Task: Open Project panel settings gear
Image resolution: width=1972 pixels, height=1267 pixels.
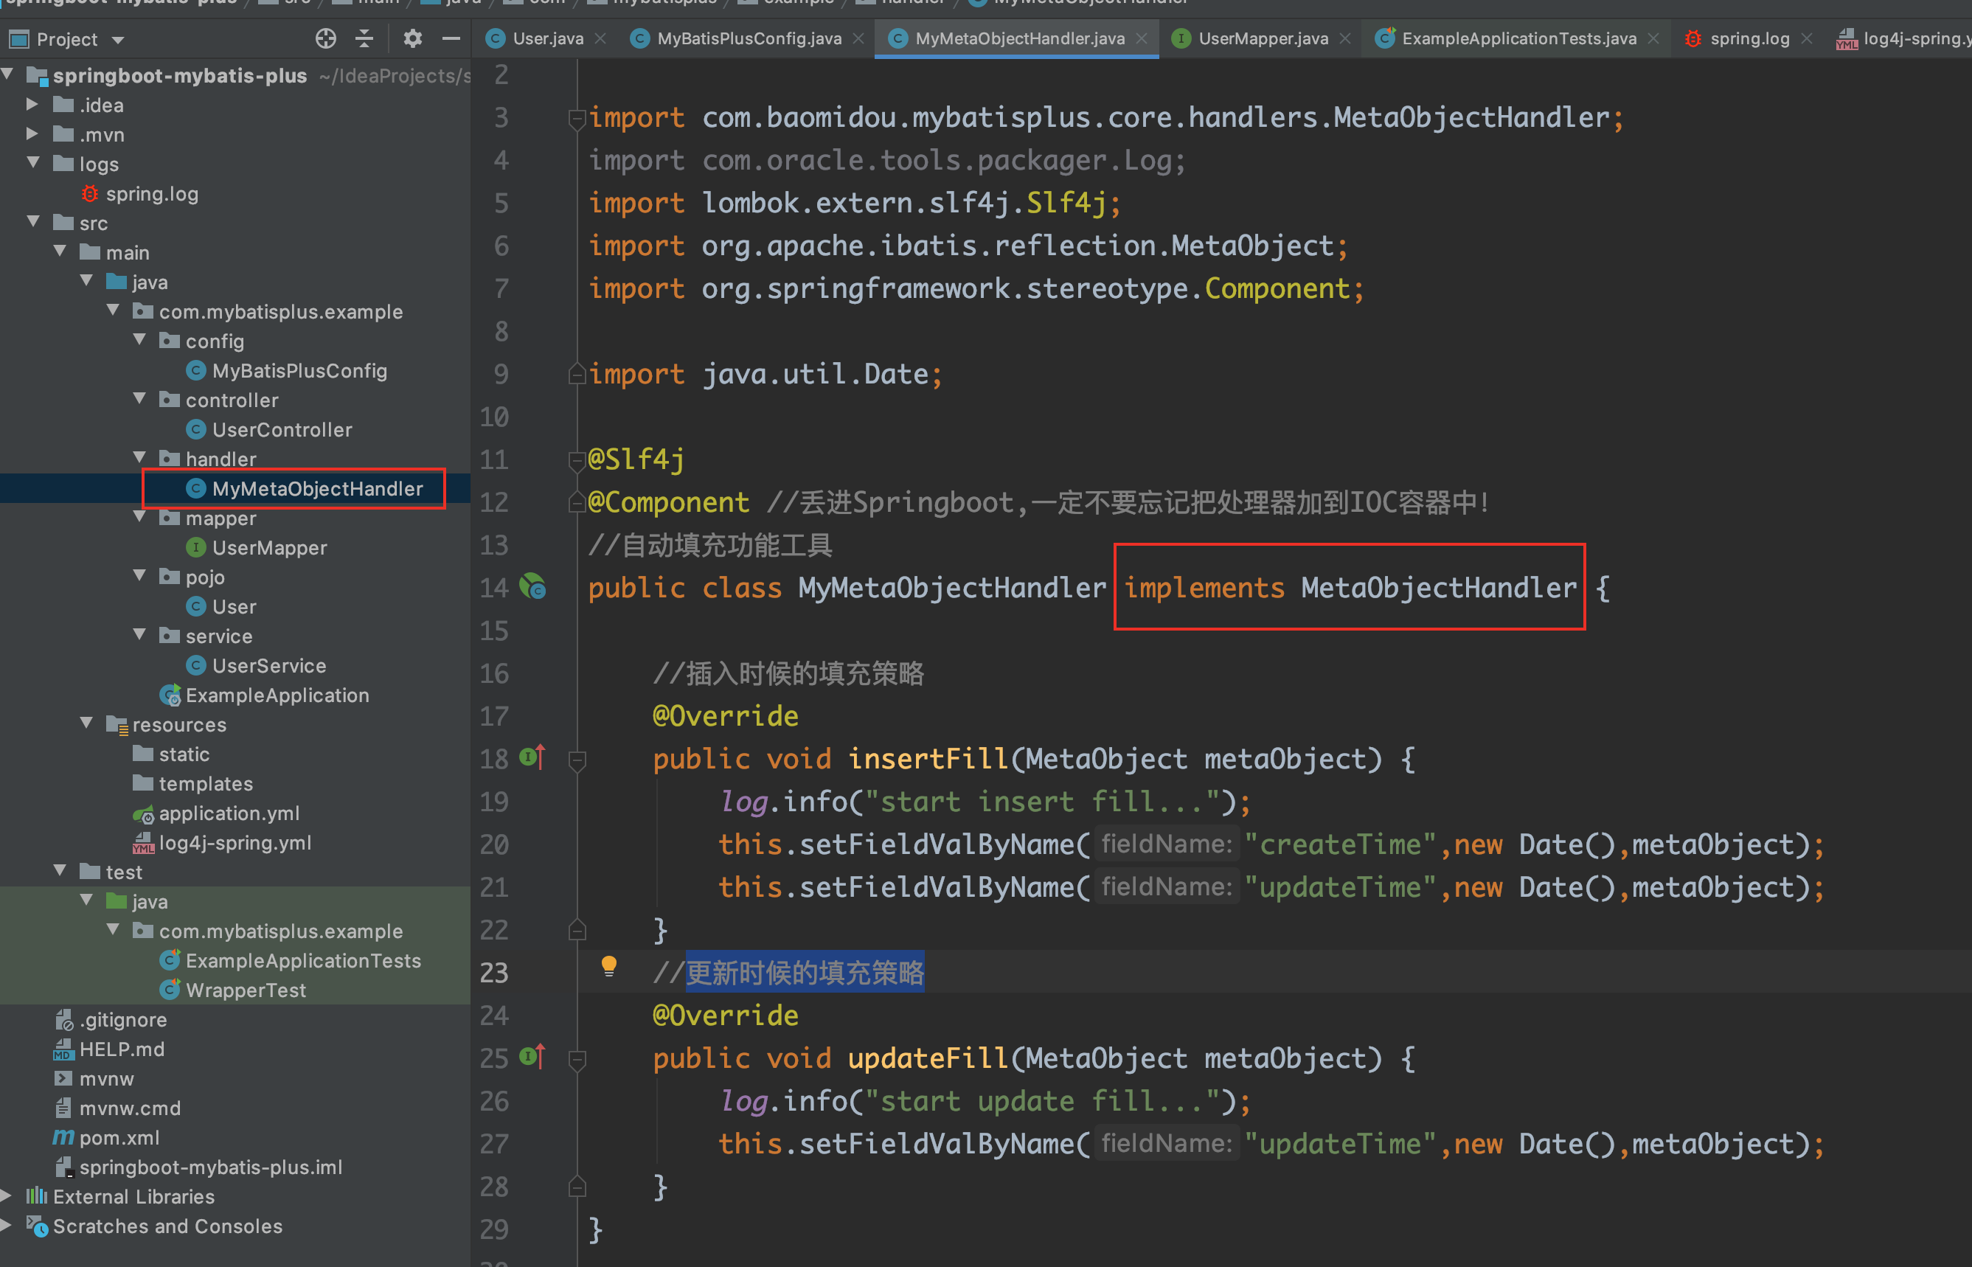Action: [x=412, y=38]
